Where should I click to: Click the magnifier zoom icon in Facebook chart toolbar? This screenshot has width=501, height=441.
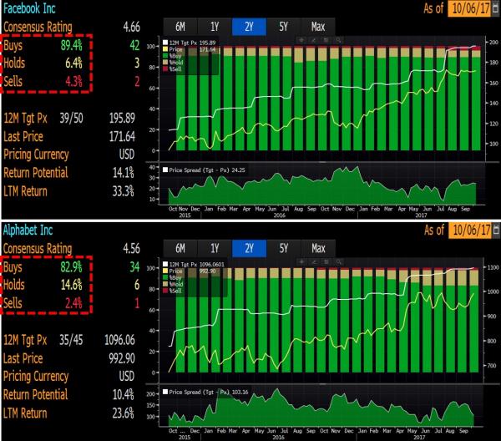pyautogui.click(x=338, y=40)
